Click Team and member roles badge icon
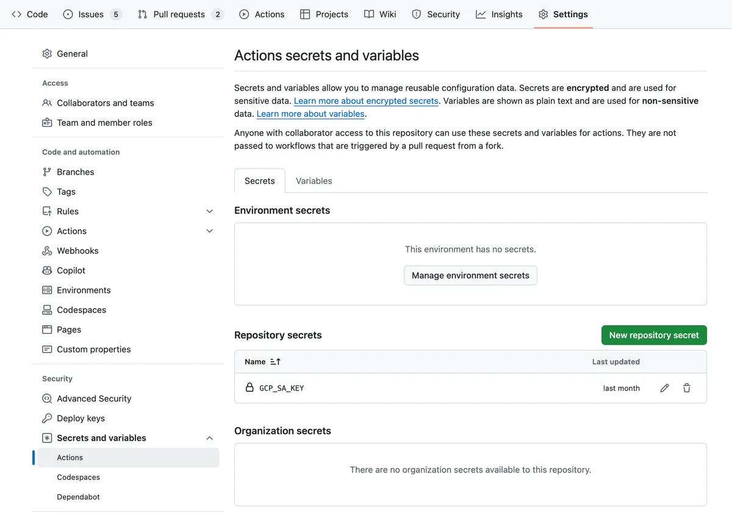The width and height of the screenshot is (732, 515). pos(47,123)
